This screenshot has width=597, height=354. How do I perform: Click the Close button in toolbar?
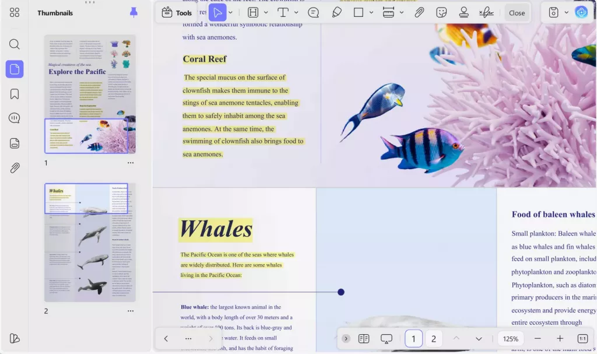tap(517, 12)
